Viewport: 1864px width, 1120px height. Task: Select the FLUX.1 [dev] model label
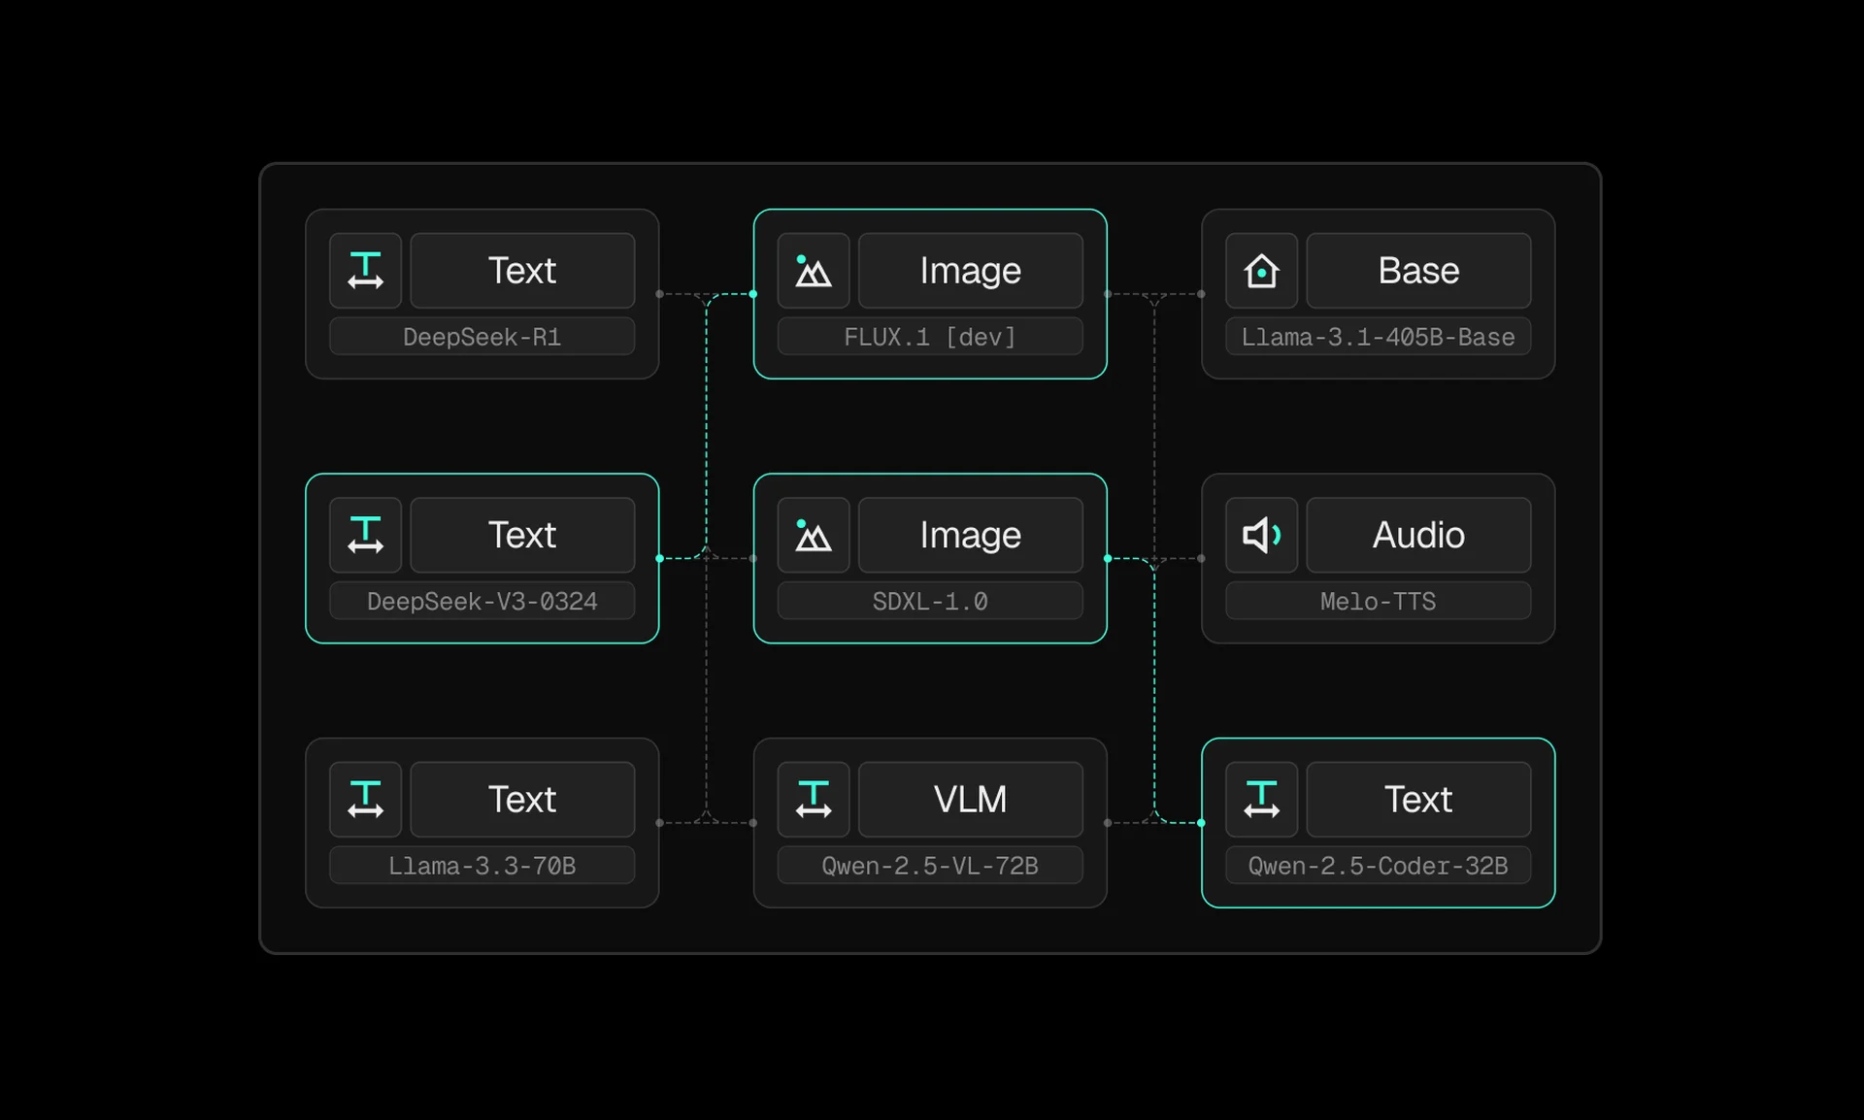pos(929,337)
